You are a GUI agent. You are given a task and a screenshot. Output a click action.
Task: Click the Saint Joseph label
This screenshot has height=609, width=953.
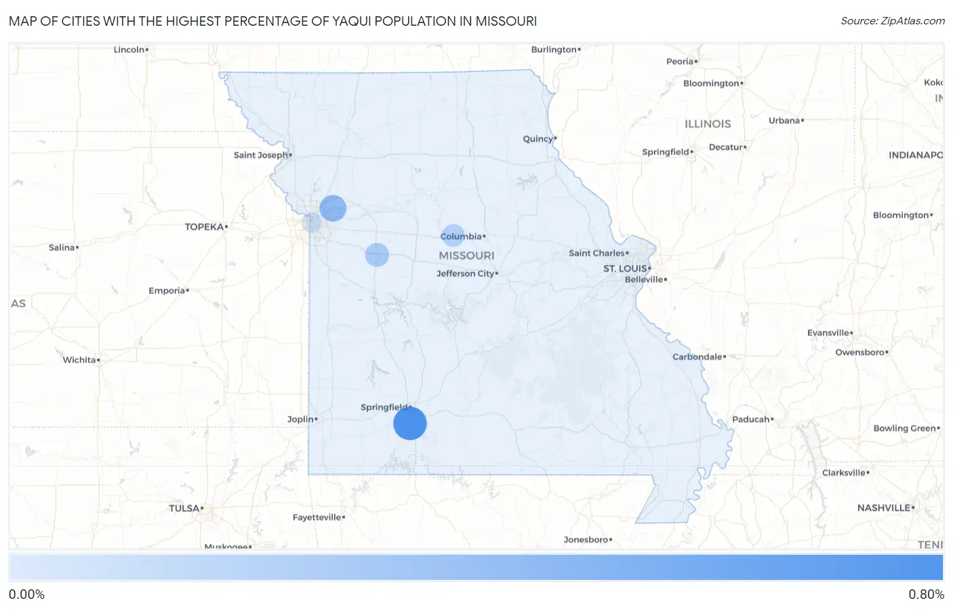261,155
